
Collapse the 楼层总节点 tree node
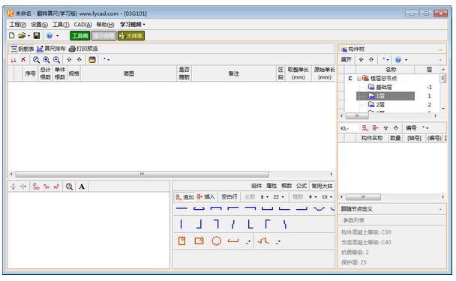(358, 79)
